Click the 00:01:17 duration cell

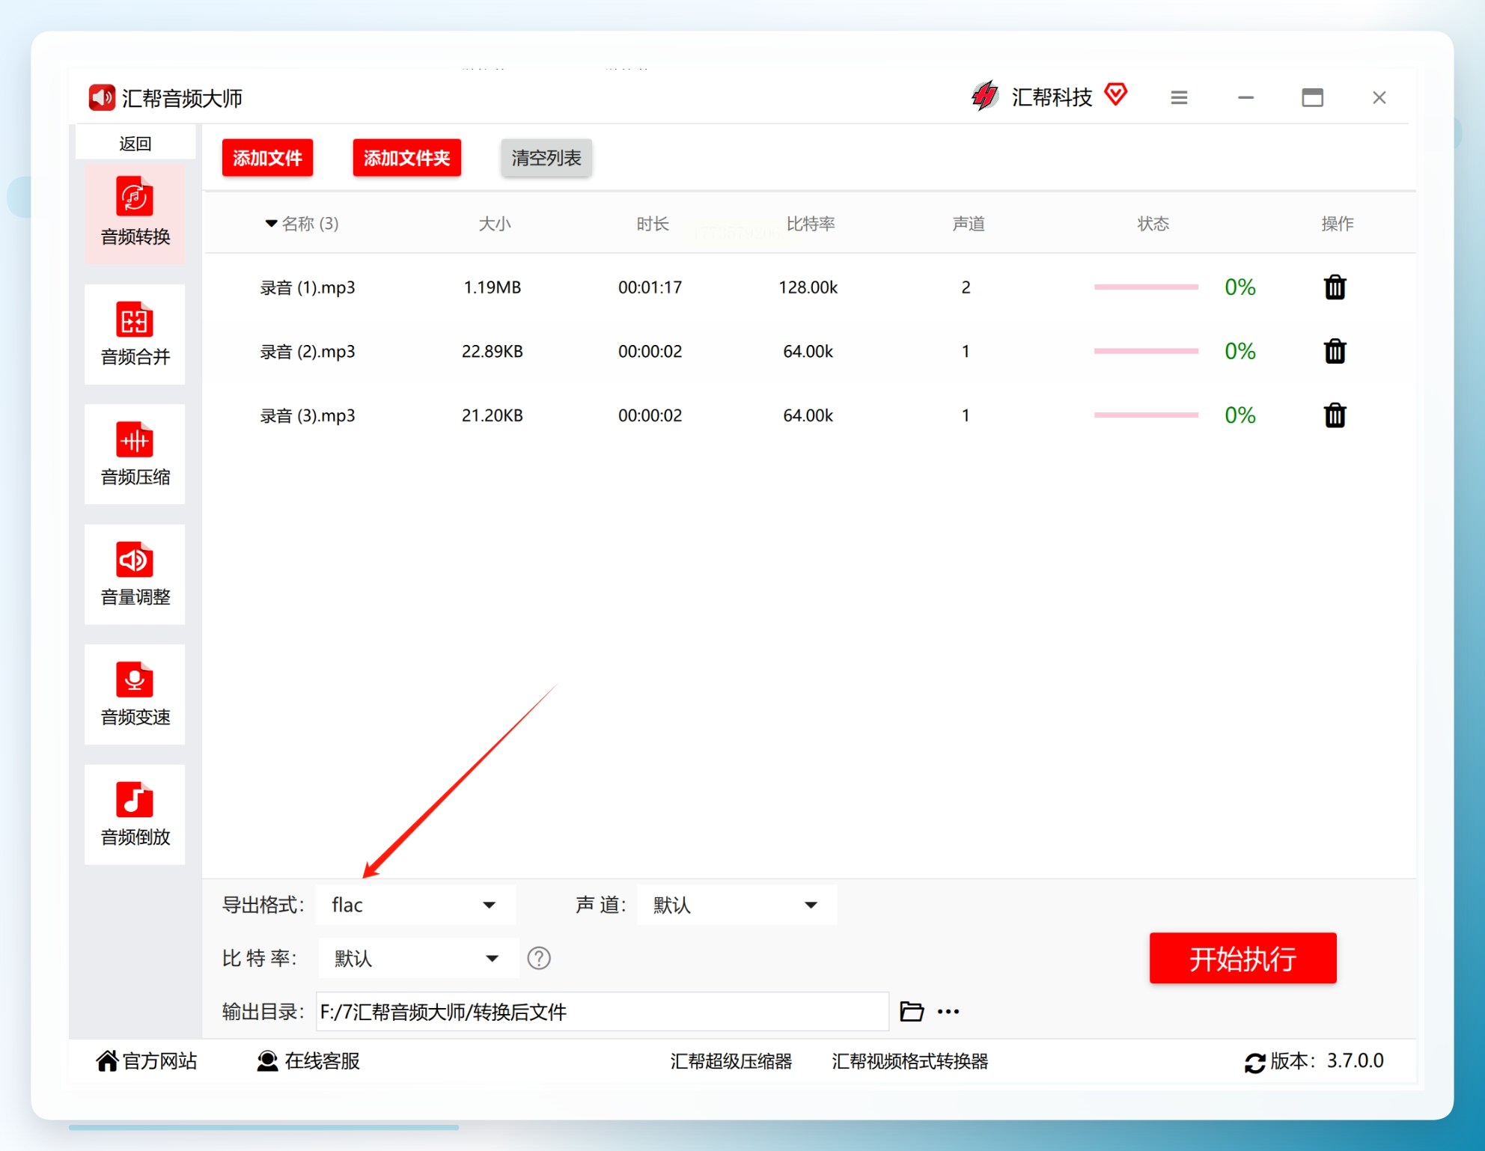650,287
